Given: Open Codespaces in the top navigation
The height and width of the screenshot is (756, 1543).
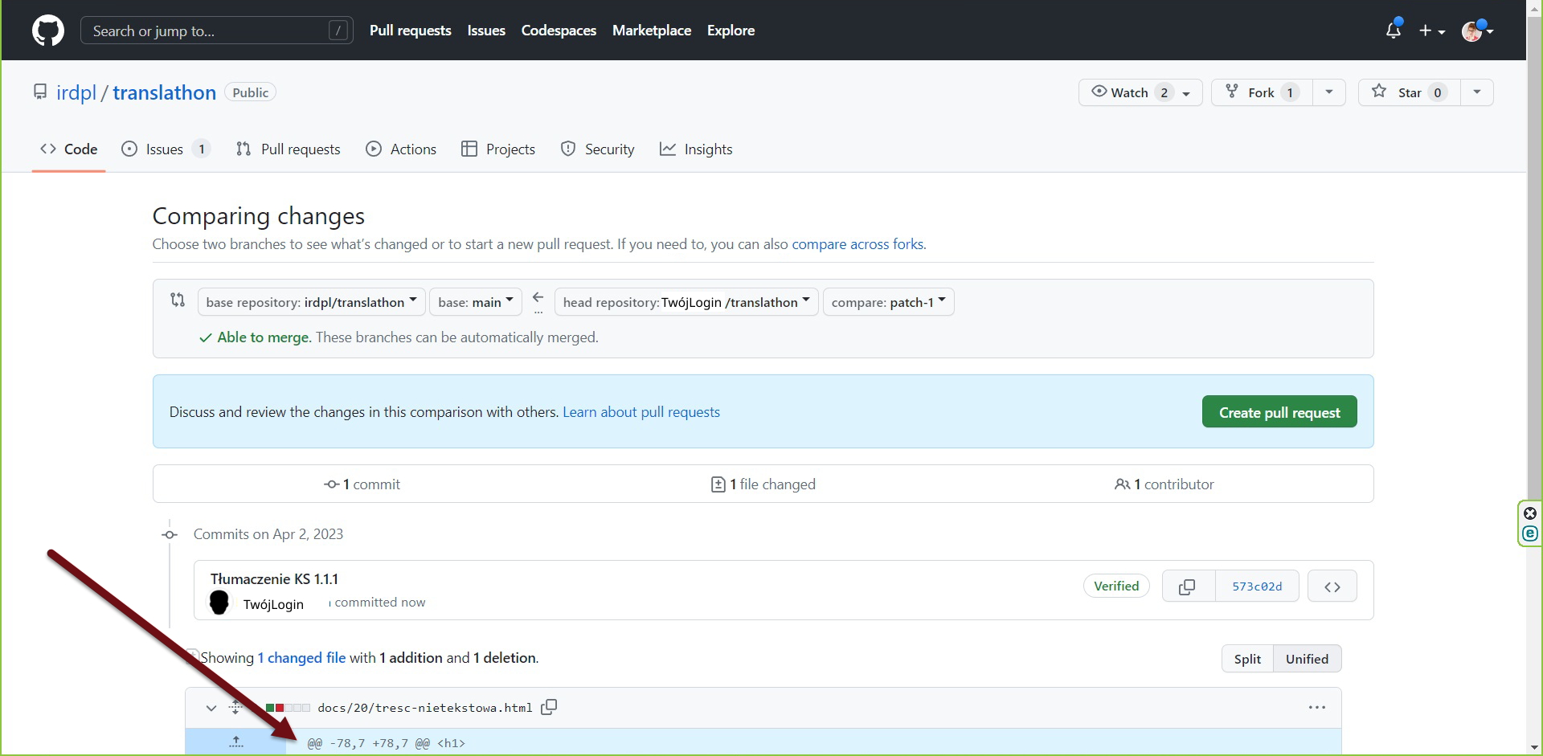Looking at the screenshot, I should click(x=559, y=31).
